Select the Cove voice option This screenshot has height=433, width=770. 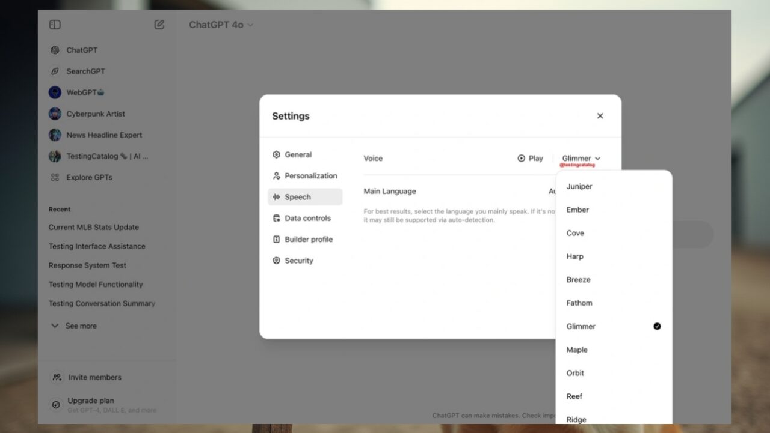point(614,233)
